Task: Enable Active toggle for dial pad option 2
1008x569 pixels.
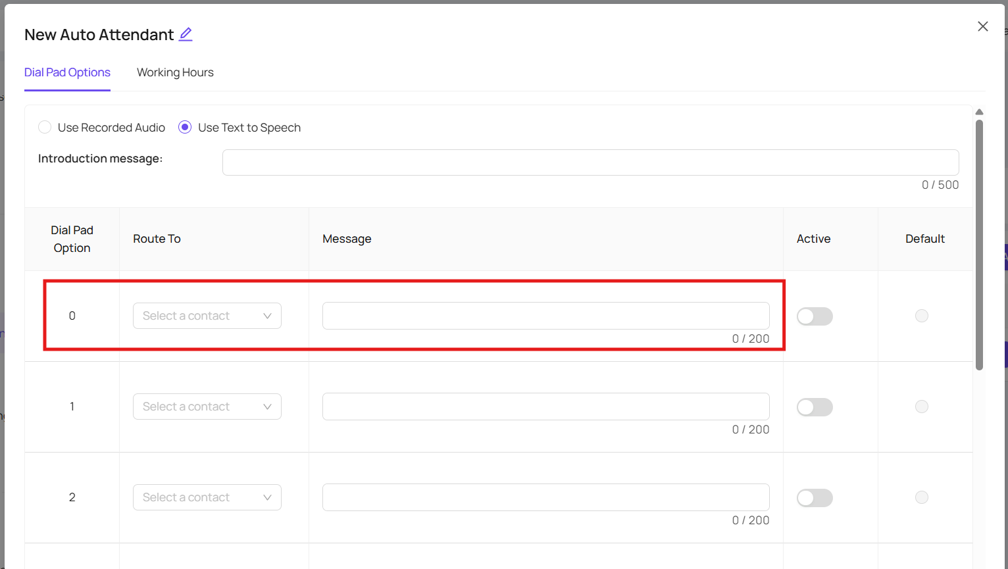Action: point(815,498)
